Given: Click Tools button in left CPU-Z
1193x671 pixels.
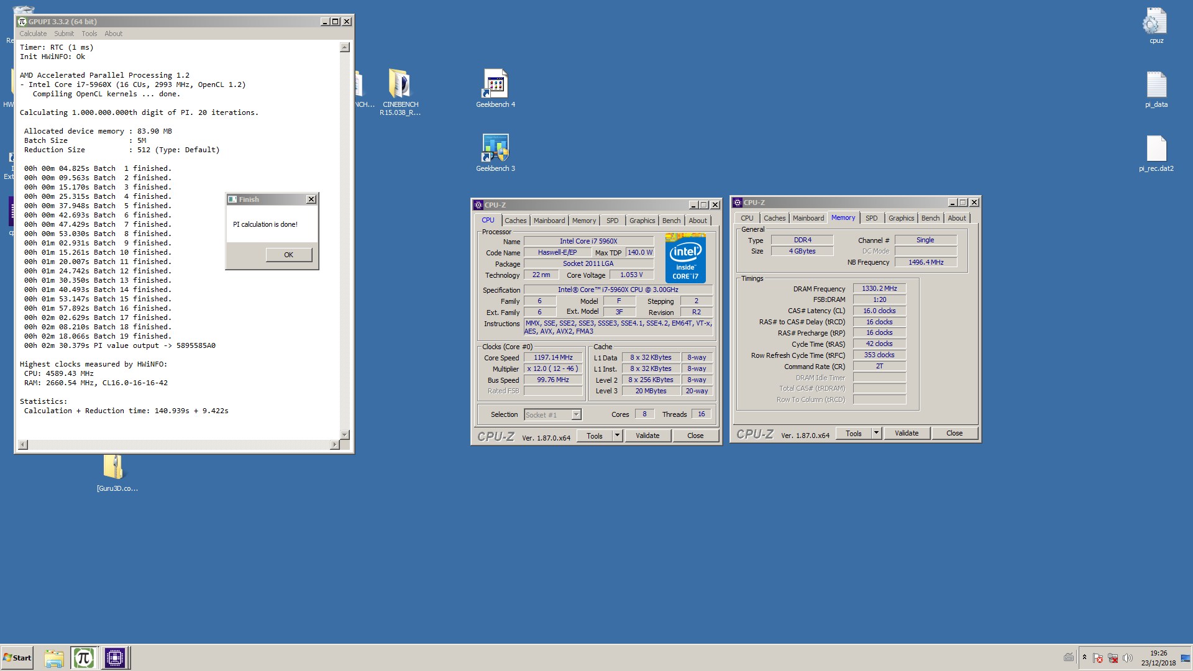Looking at the screenshot, I should pos(595,436).
